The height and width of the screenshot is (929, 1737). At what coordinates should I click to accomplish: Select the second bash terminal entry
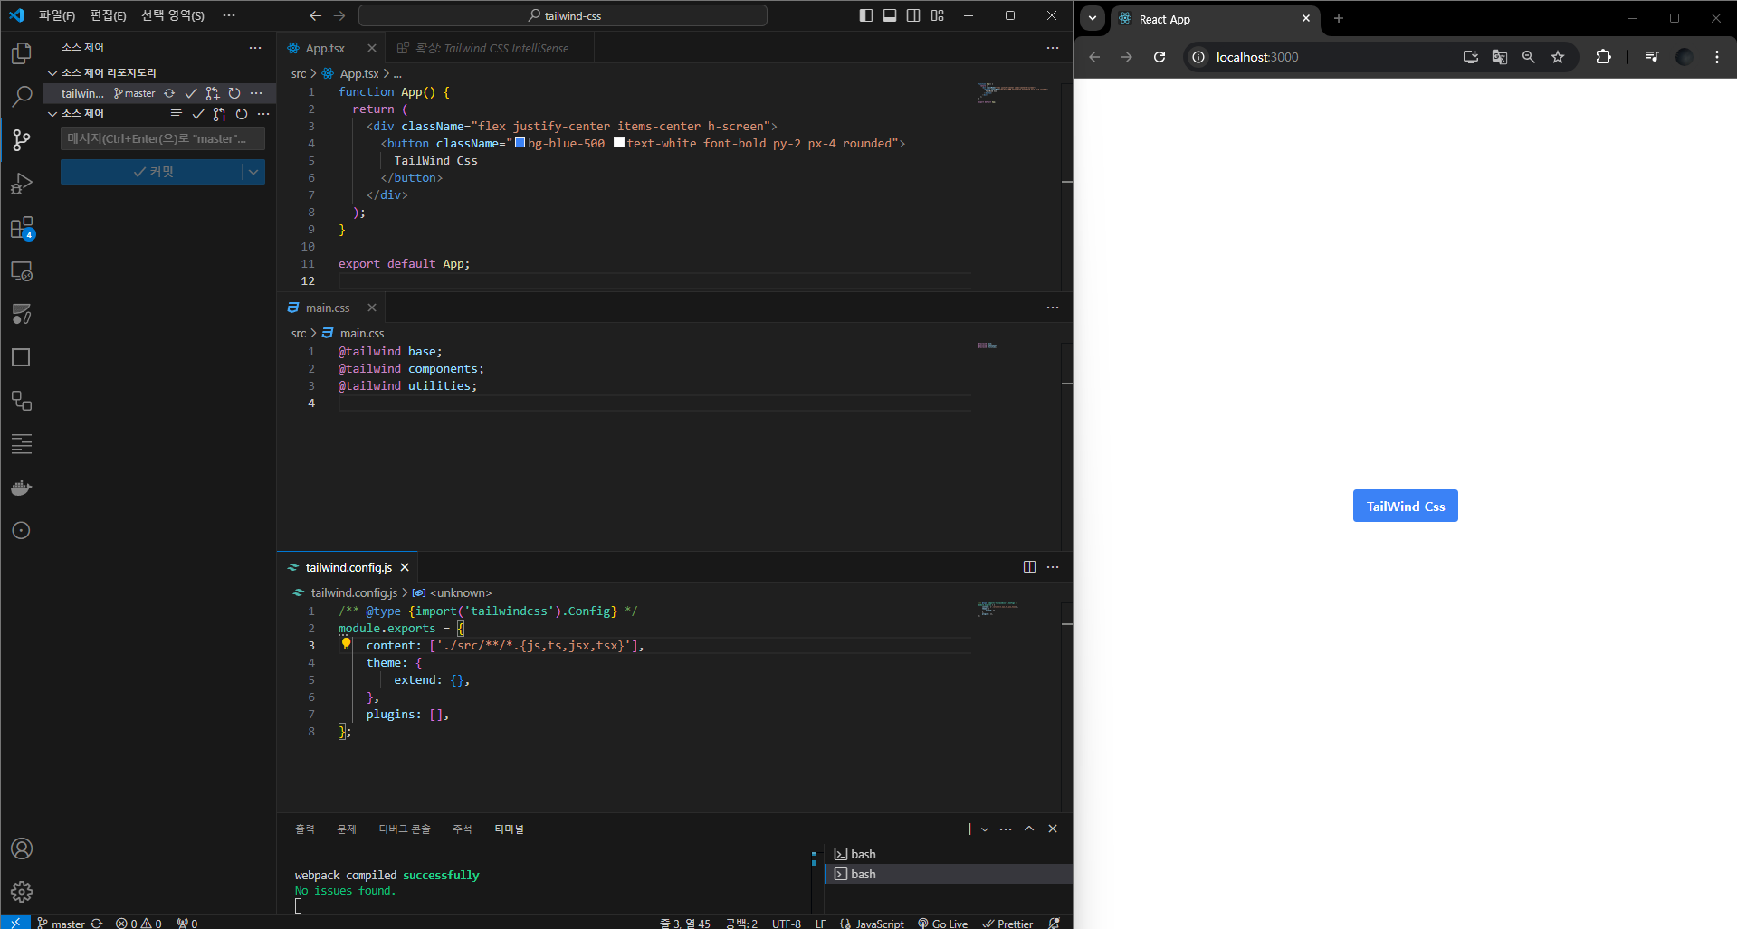click(x=949, y=874)
